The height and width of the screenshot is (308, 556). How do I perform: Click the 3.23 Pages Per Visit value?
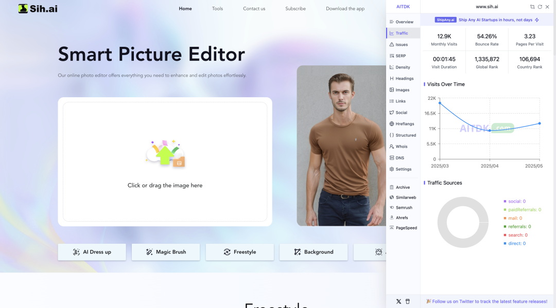[x=530, y=37]
